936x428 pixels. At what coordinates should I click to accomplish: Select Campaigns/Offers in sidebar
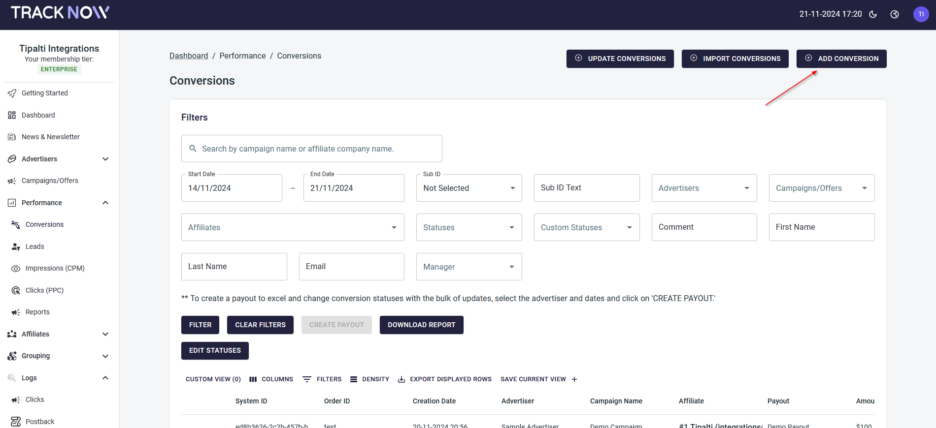[x=50, y=181]
